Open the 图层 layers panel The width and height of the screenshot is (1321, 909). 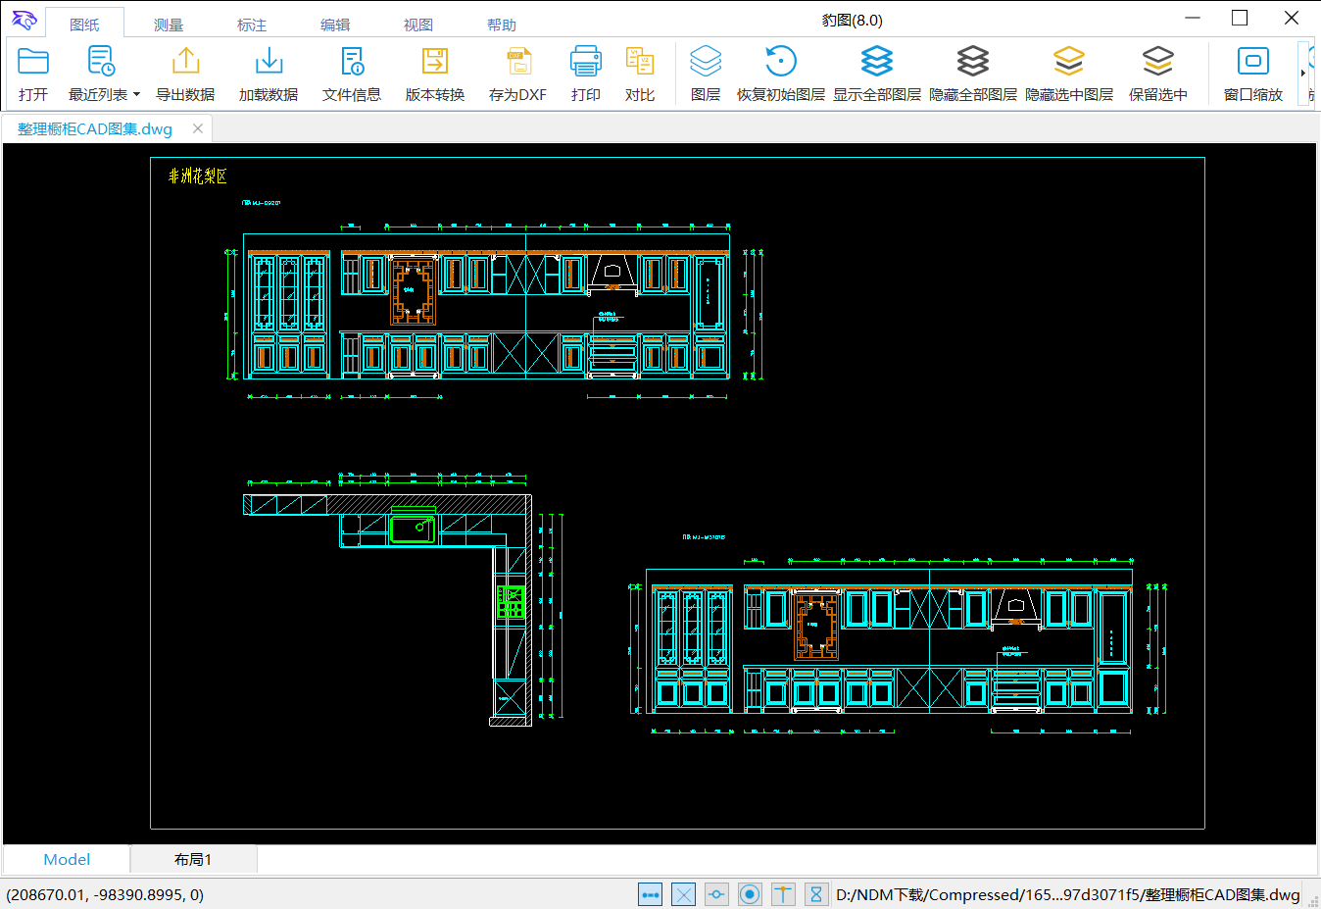click(706, 63)
